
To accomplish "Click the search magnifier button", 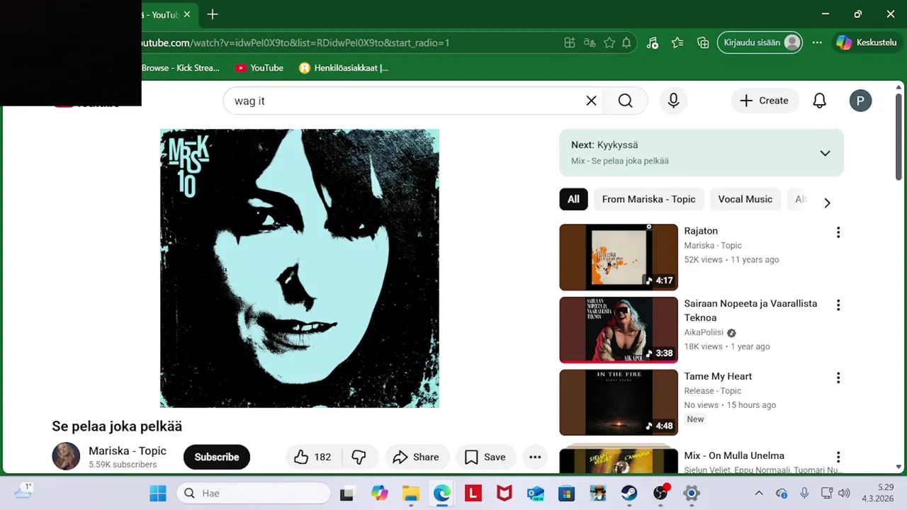I will (625, 101).
